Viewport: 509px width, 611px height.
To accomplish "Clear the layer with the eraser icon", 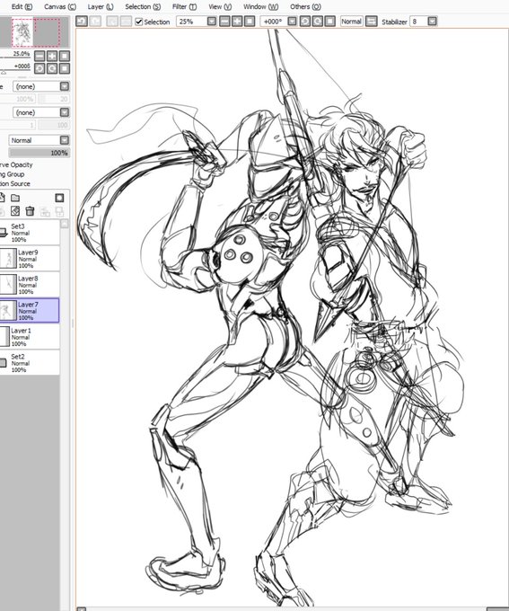I will (15, 211).
